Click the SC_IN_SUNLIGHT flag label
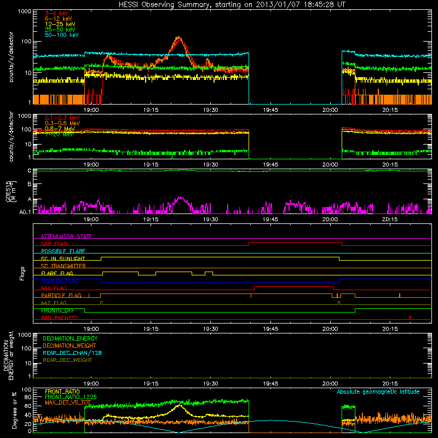Viewport: 438px width, 438px height. pyautogui.click(x=63, y=258)
